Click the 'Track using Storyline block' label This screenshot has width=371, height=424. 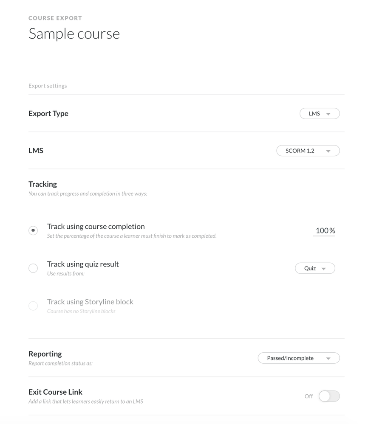click(x=90, y=302)
